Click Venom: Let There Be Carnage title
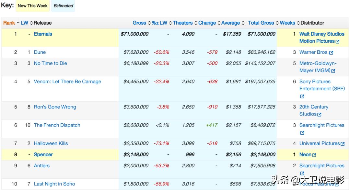Viewport: 350px width, 190px height. tap(67, 82)
